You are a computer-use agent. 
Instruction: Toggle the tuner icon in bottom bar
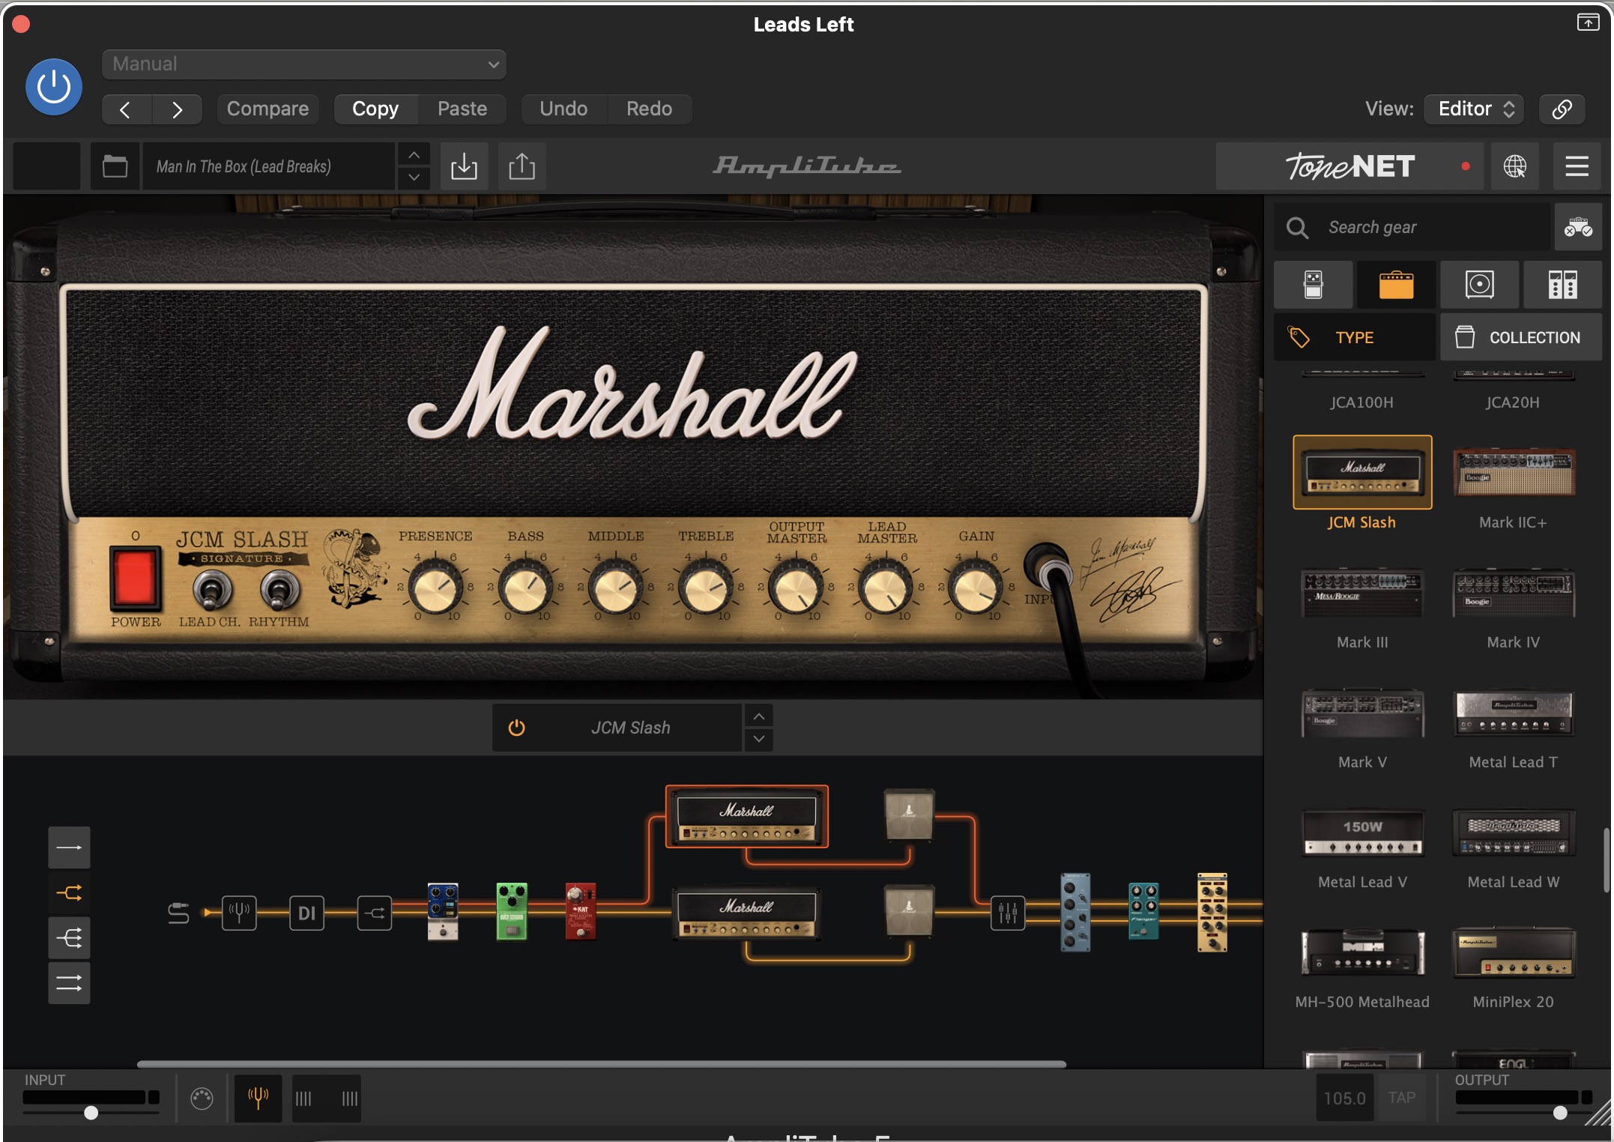(x=258, y=1099)
